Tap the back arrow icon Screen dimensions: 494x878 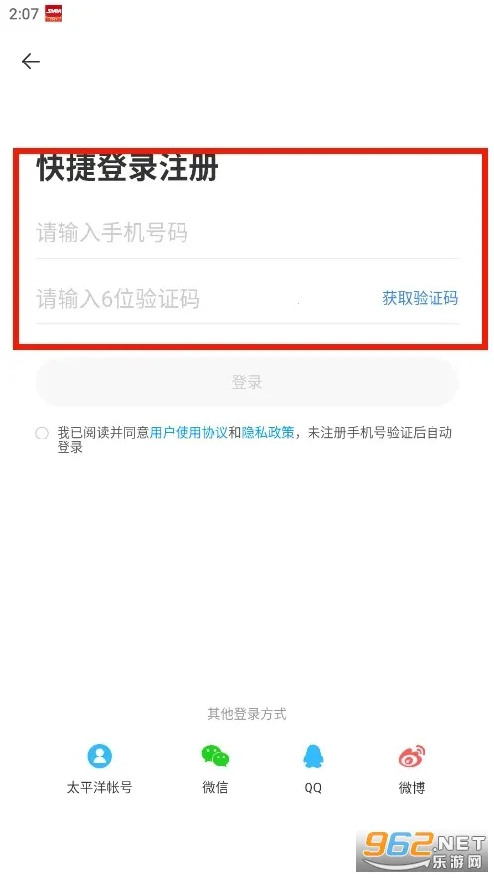(30, 62)
